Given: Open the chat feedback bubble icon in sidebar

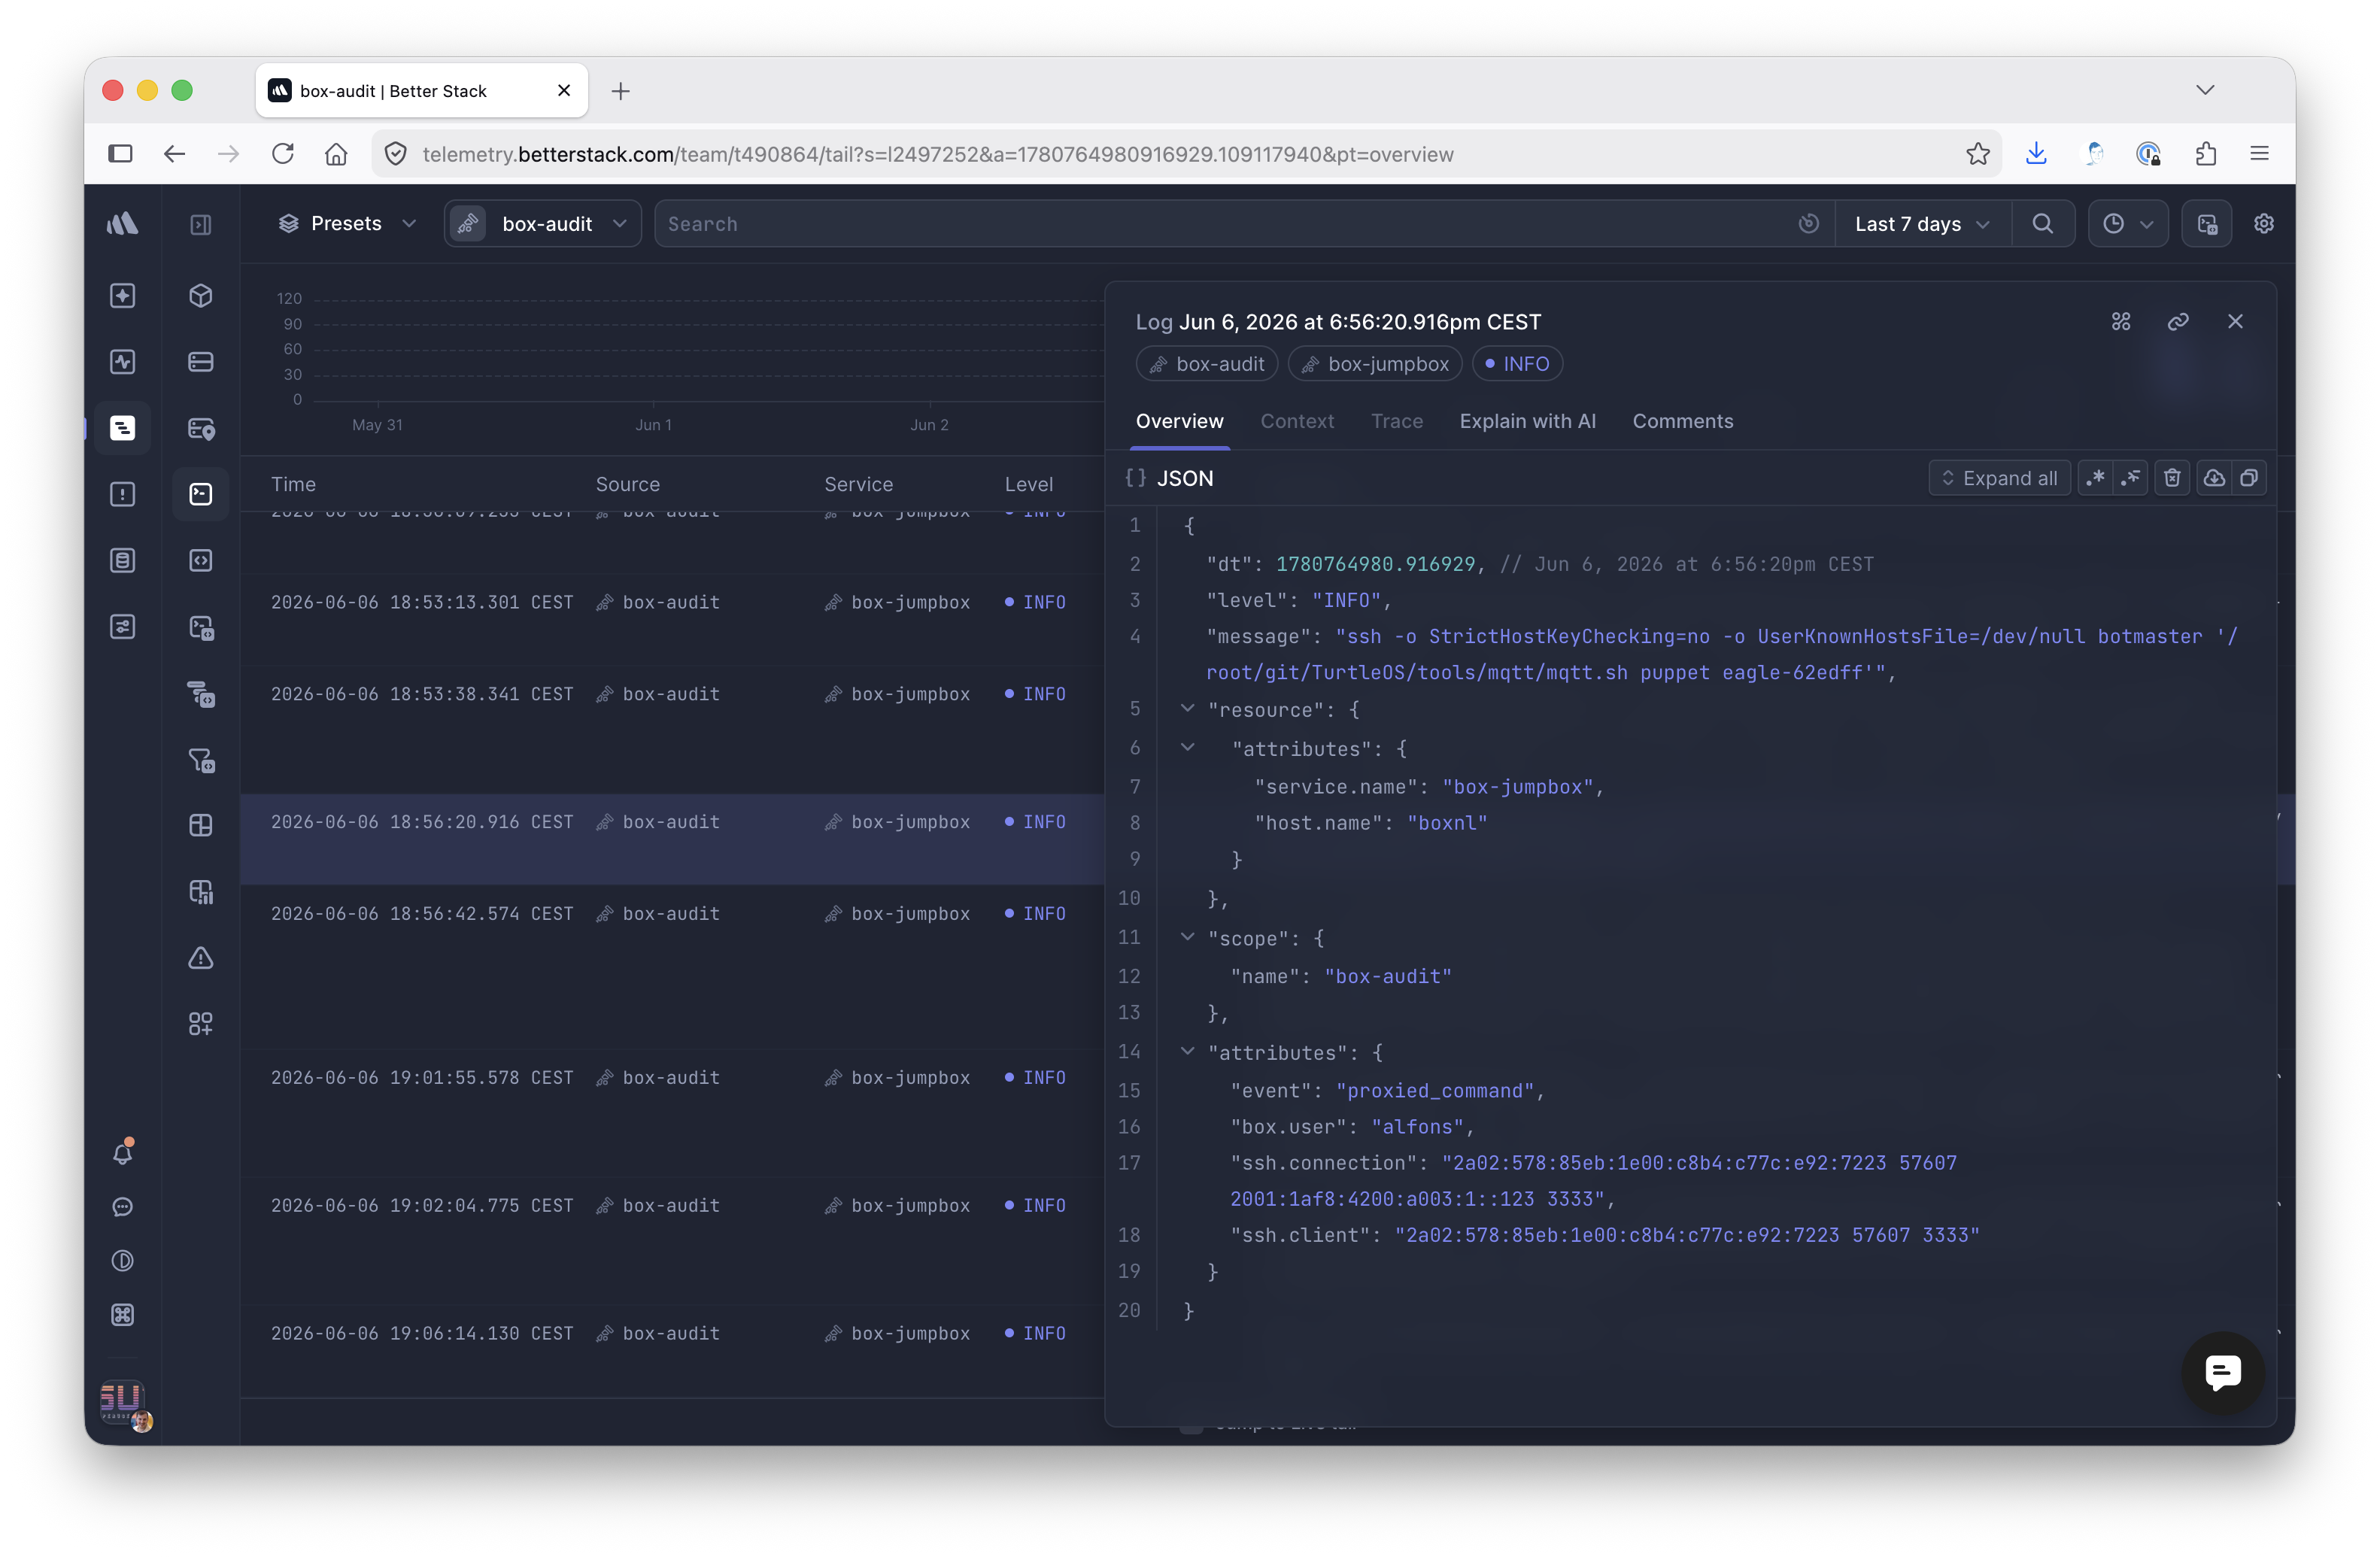Looking at the screenshot, I should (x=122, y=1207).
